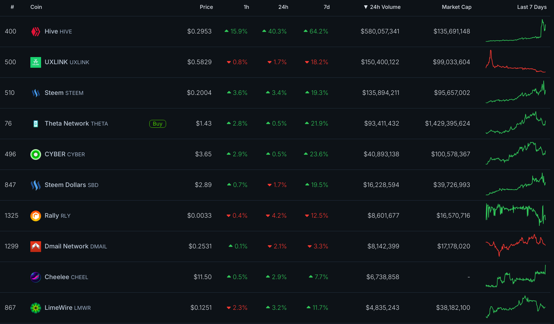This screenshot has width=554, height=324.
Task: Click the Steem coin logo icon
Action: point(35,93)
